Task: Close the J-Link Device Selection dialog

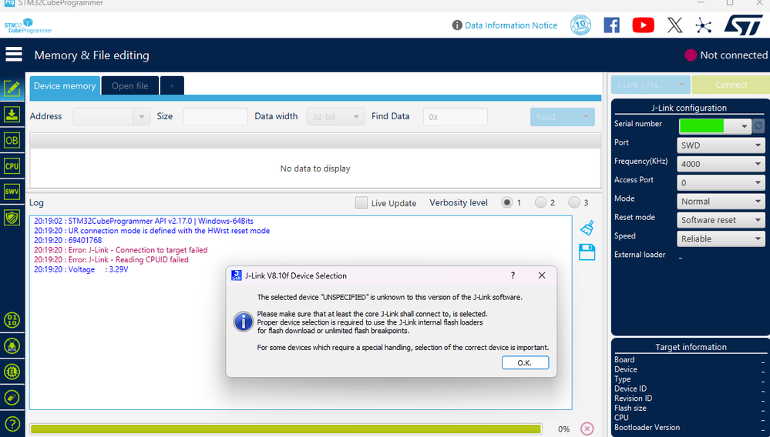Action: coord(542,275)
